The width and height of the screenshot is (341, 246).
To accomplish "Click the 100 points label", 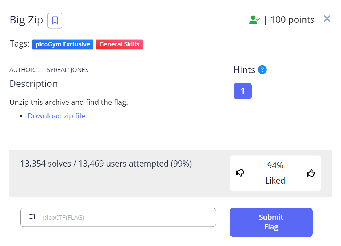I will (x=292, y=20).
